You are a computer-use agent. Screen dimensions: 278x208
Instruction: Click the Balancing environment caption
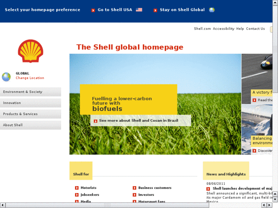tap(262, 140)
